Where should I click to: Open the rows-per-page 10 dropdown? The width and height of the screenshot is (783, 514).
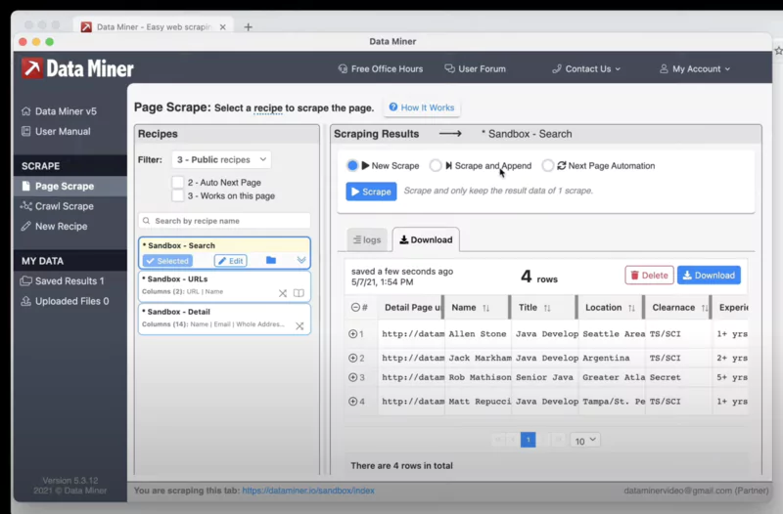584,440
